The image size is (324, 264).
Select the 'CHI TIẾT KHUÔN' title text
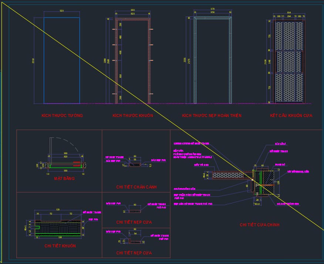[60, 246]
